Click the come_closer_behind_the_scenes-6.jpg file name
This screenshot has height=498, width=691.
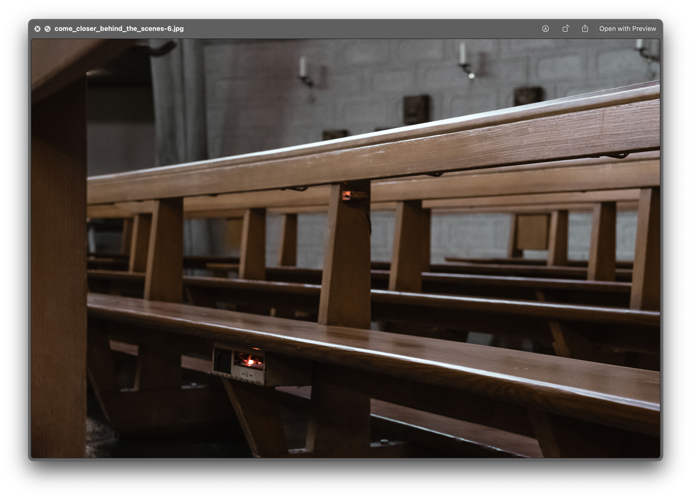click(x=119, y=29)
